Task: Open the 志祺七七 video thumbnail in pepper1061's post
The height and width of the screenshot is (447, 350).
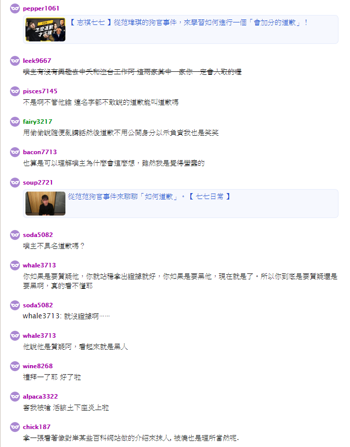Action: [45, 29]
